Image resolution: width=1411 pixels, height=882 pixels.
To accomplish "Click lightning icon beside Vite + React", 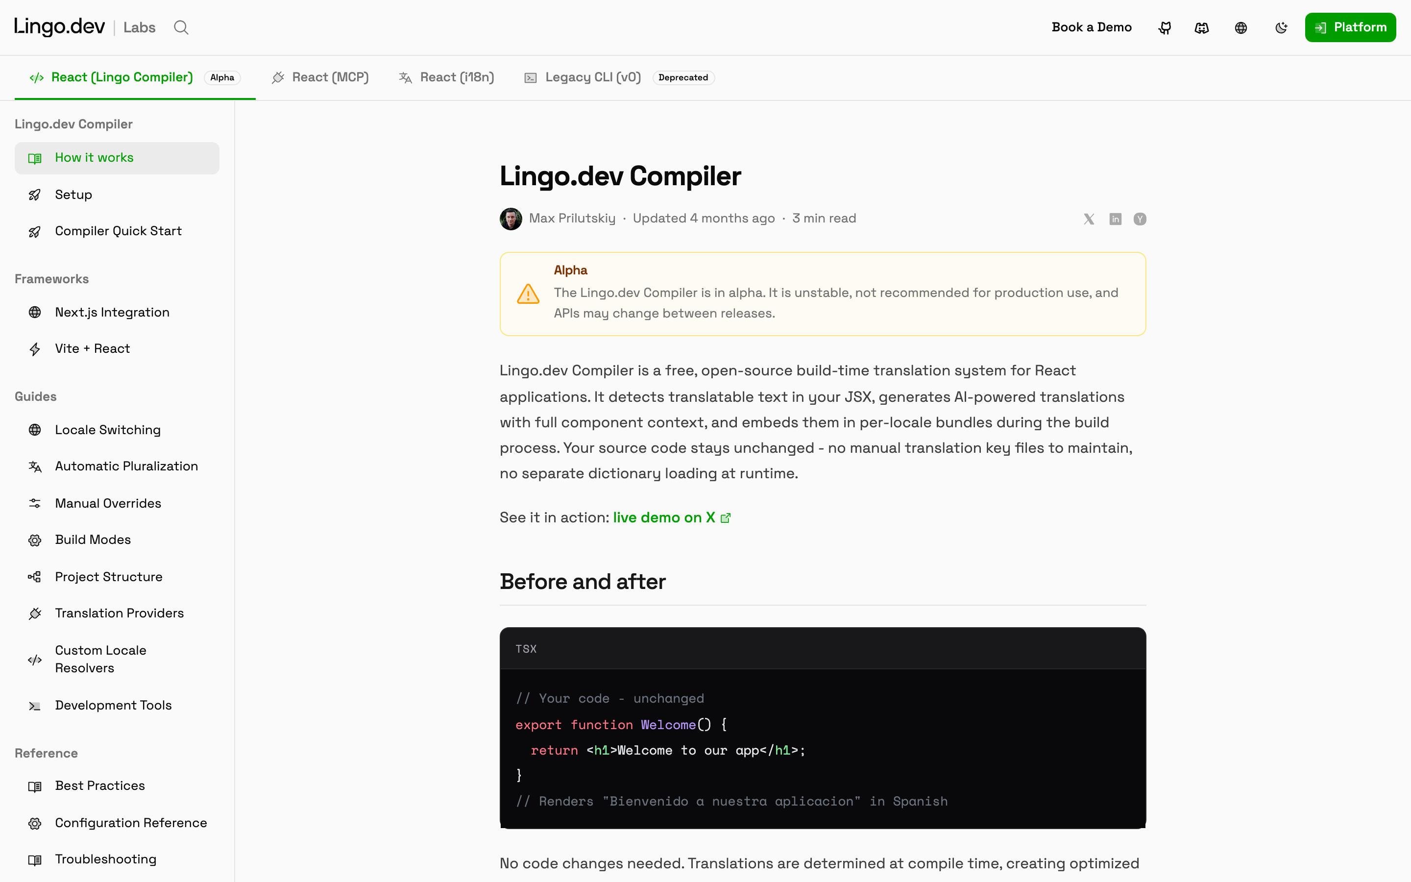I will pyautogui.click(x=35, y=349).
